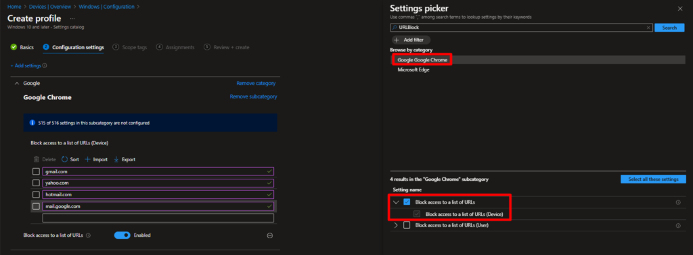Click the 515 of 516 settings info banner
693x255 pixels.
coord(150,123)
